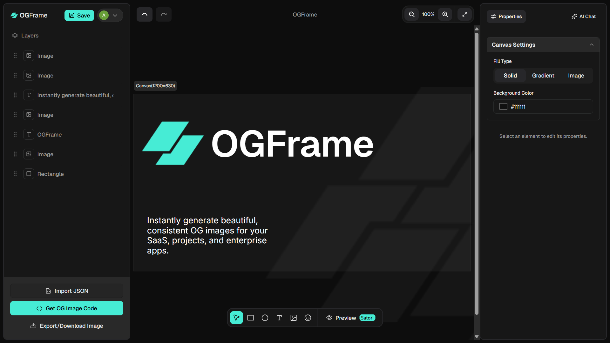610x343 pixels.
Task: Zoom out using the magnifier minus icon
Action: point(411,14)
